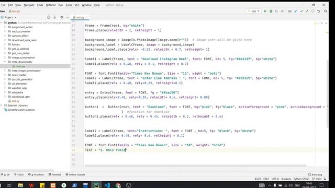Open the Event Log
The image size is (335, 188).
315,174
